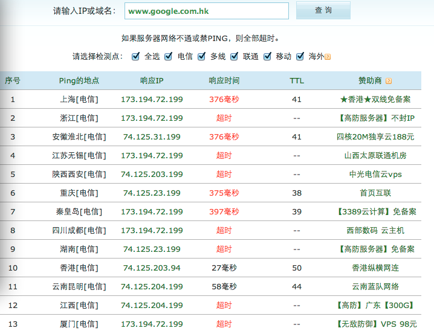This screenshot has width=434, height=331.
Task: Click response IP in 重庆[电信] row
Action: coord(152,193)
